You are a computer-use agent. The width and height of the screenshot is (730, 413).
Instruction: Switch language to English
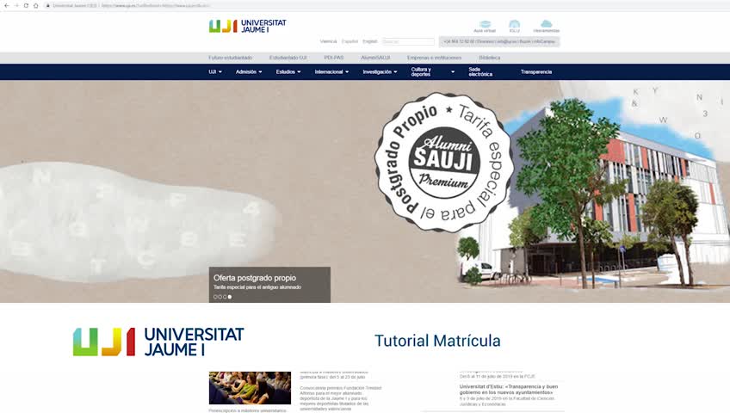[x=370, y=41]
